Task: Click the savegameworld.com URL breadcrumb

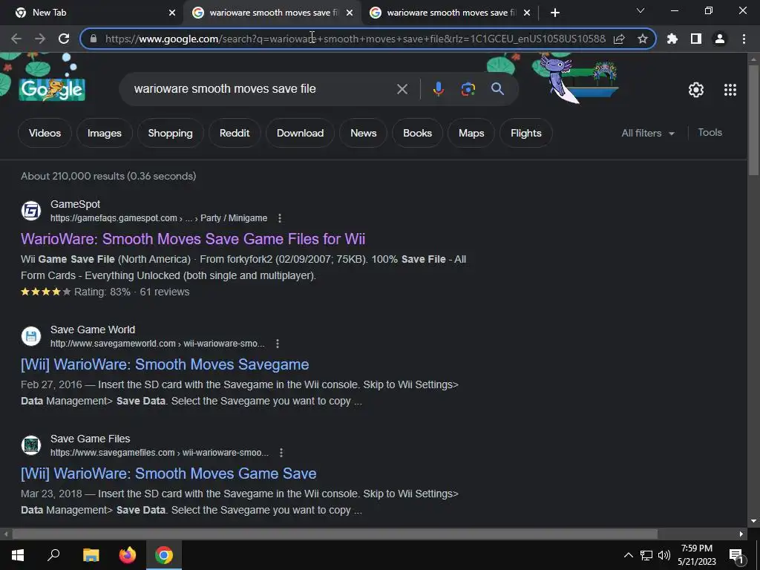Action: (x=157, y=344)
